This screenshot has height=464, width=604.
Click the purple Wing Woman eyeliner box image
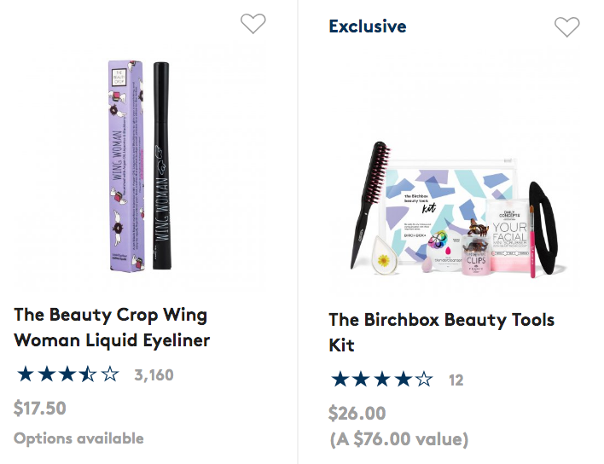126,166
